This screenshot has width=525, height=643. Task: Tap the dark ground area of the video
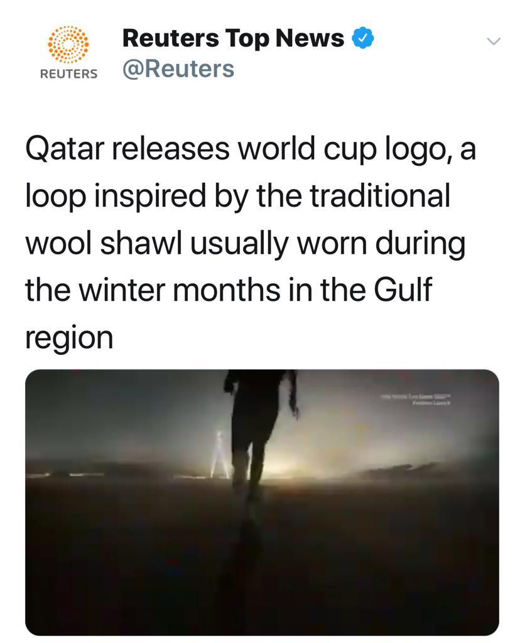point(262,566)
